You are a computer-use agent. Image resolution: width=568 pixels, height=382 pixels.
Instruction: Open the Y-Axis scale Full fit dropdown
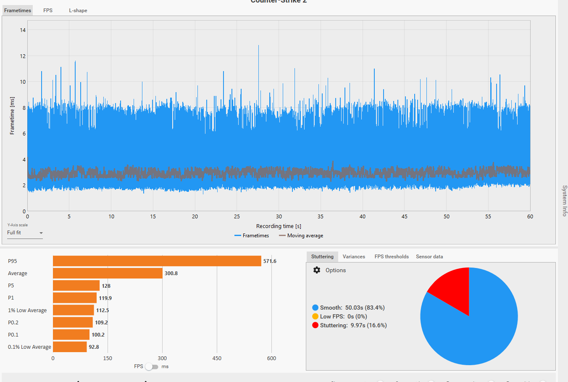25,233
